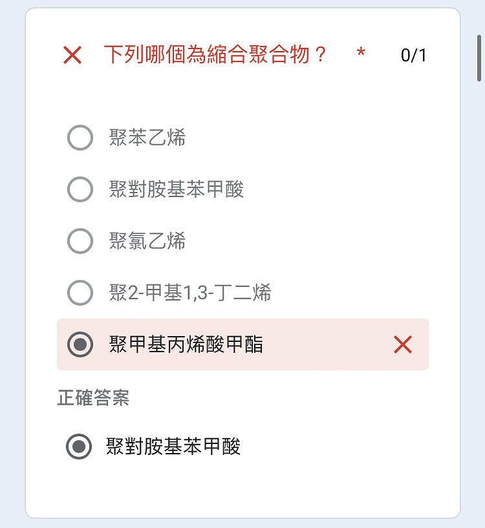The image size is (485, 528).
Task: Click the vertical scrollbar thumb
Action: [479, 58]
